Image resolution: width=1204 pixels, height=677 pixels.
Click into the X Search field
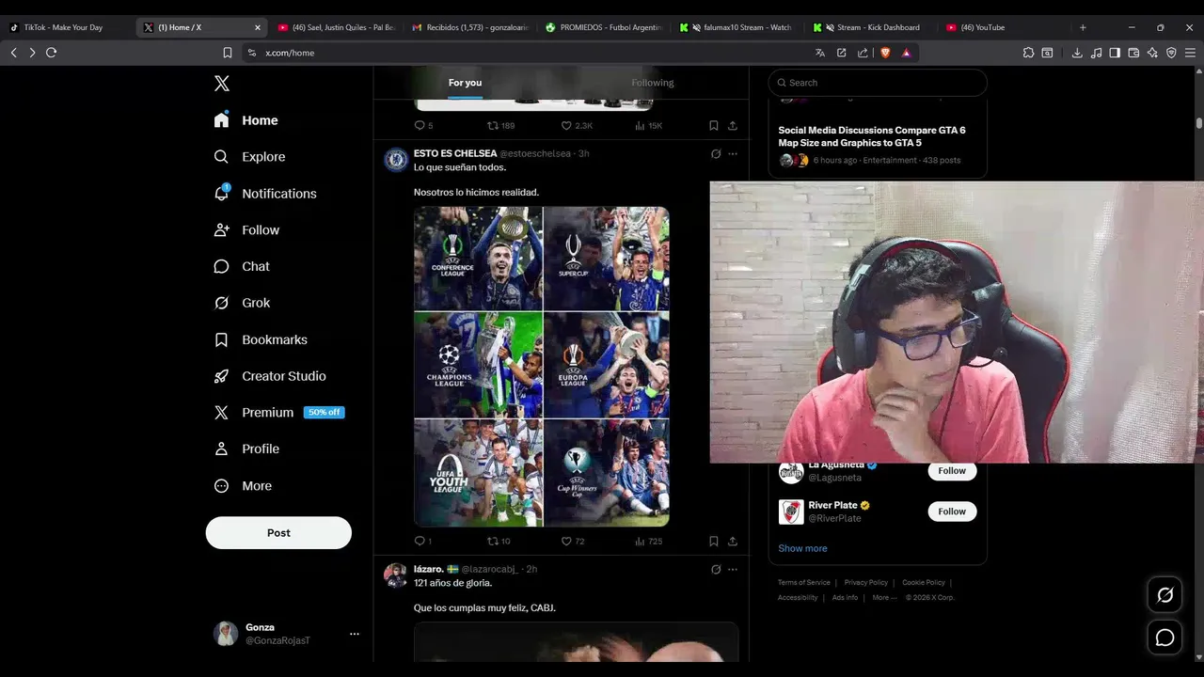pos(878,83)
